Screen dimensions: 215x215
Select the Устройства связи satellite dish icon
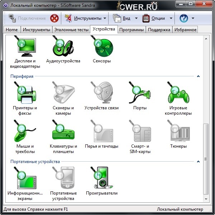(x=101, y=93)
